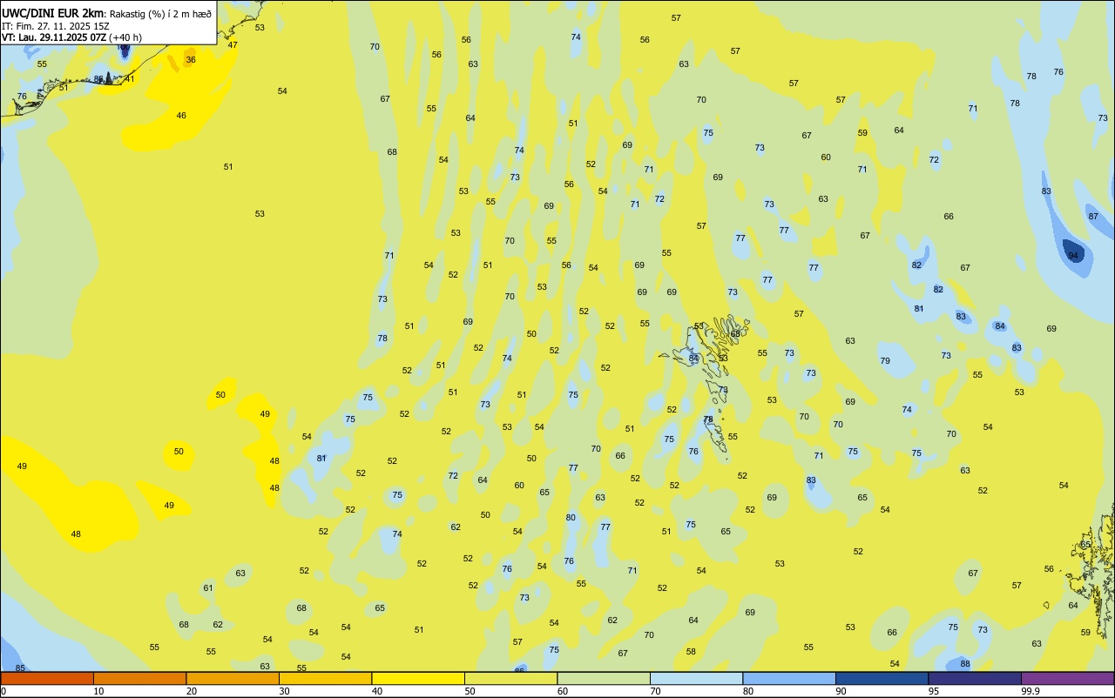Click the orange 10–20 legend color segment
The image size is (1115, 698).
pyautogui.click(x=139, y=678)
